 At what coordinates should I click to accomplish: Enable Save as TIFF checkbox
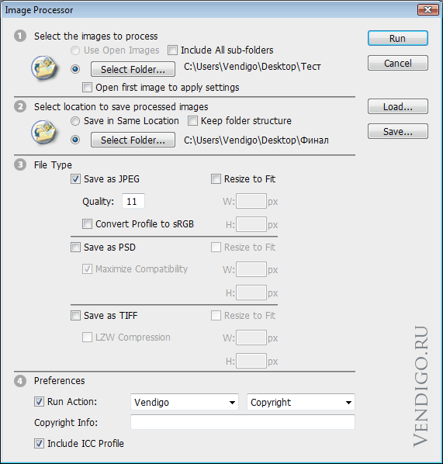click(75, 316)
